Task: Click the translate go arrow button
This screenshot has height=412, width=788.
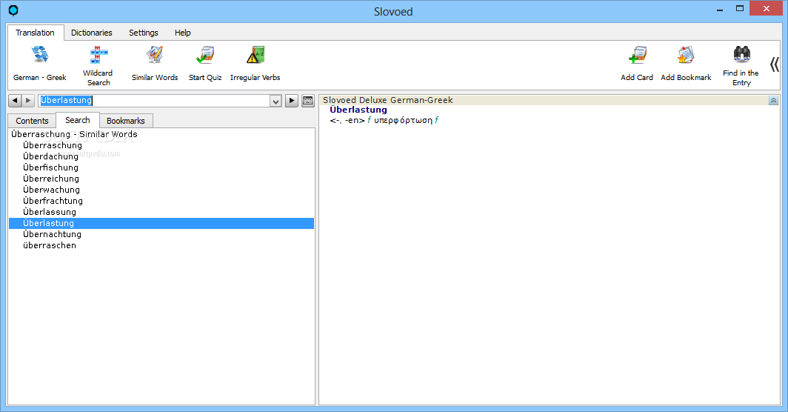Action: [292, 101]
